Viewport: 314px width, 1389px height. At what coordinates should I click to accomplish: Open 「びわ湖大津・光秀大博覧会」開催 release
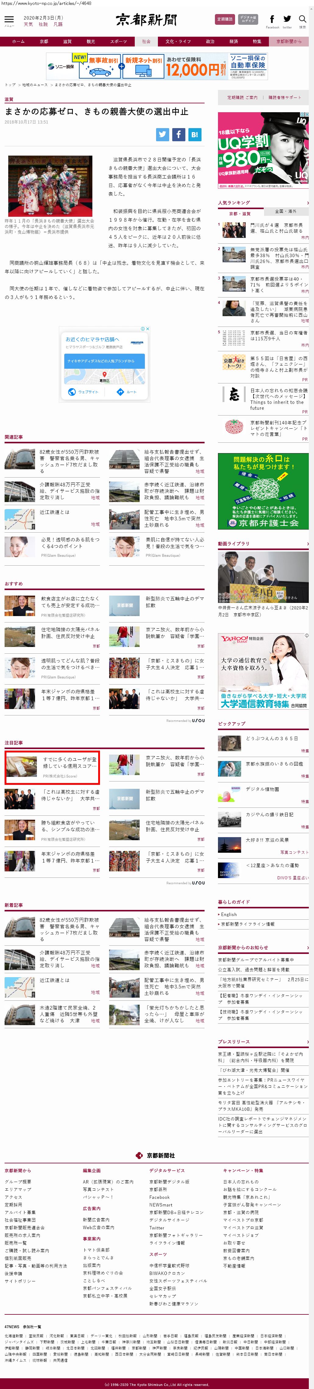pos(254,1070)
